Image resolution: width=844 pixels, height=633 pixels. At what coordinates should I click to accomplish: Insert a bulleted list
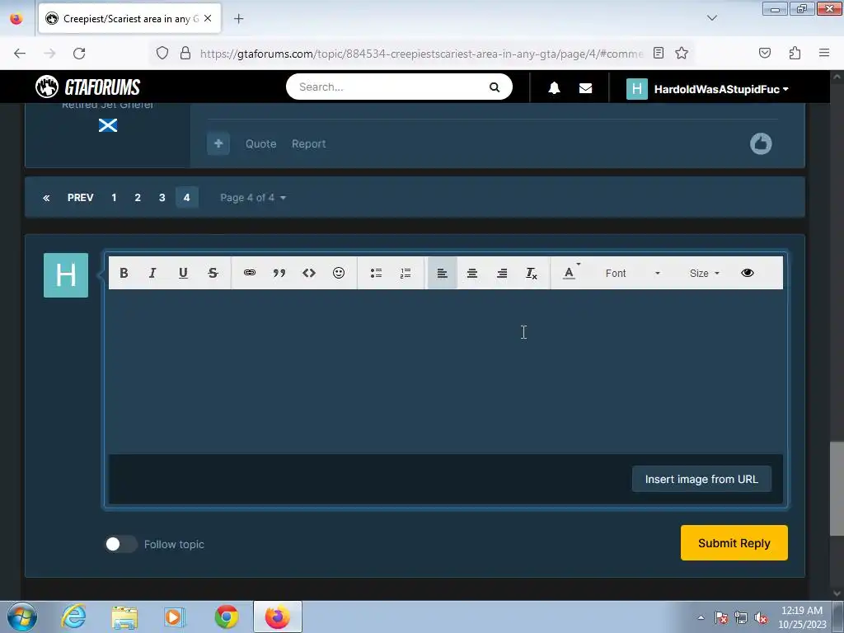pos(376,273)
